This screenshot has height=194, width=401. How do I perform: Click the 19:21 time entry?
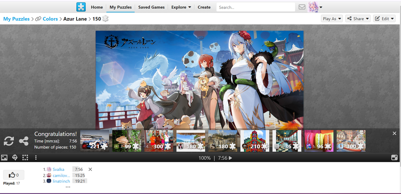point(80,181)
